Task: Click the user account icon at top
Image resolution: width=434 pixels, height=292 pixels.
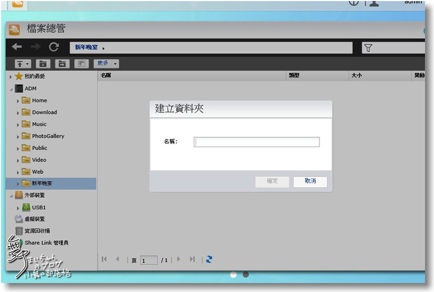Action: 374,3
